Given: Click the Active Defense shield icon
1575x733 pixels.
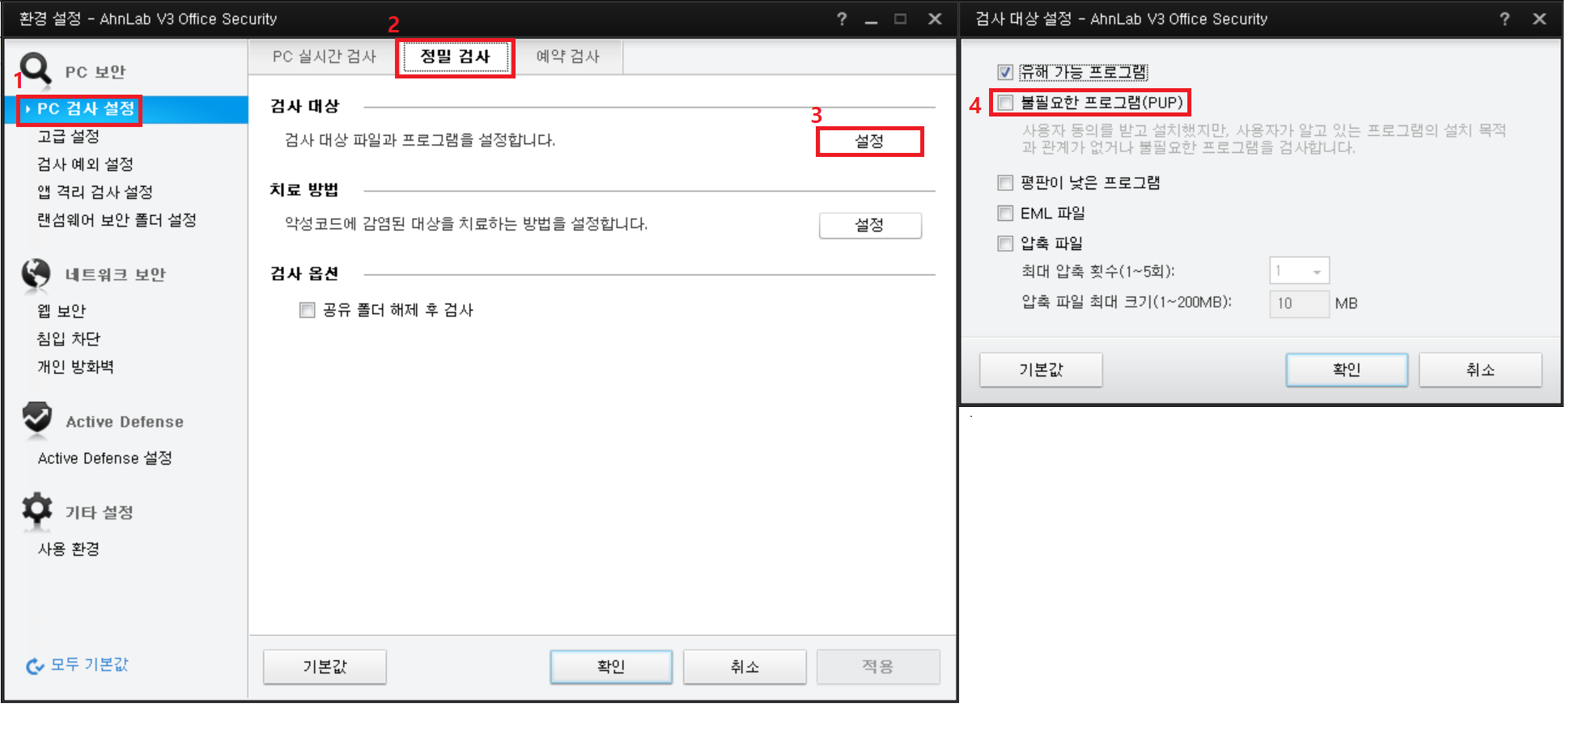Looking at the screenshot, I should (x=37, y=417).
